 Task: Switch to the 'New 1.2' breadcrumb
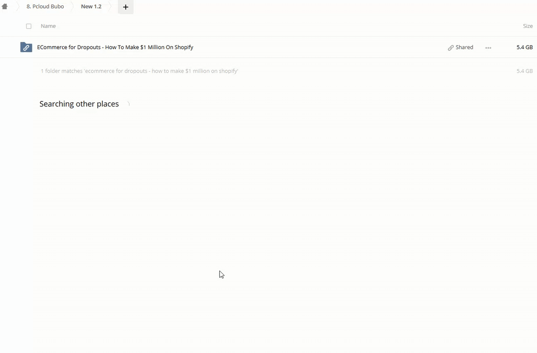[x=91, y=7]
